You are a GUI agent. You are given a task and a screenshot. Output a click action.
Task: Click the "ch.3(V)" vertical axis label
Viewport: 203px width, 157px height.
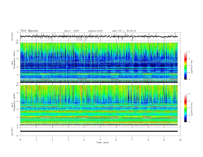(12, 132)
